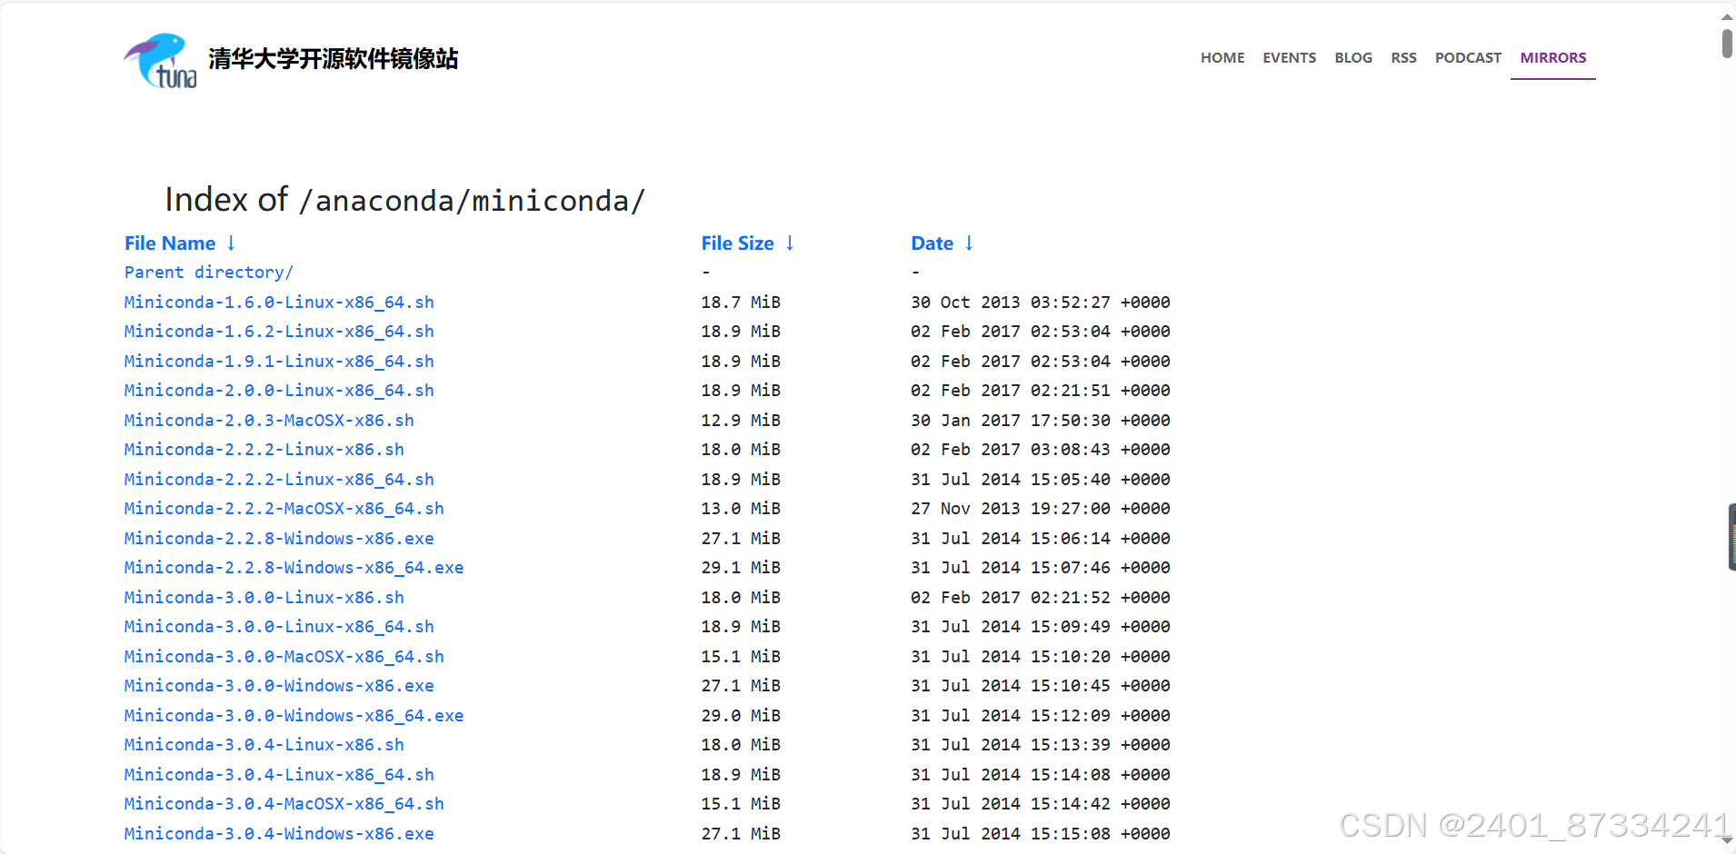Select size '13.0 MiB' of Miniconda-2.2.2-MacOSX
This screenshot has height=854, width=1736.
741,509
